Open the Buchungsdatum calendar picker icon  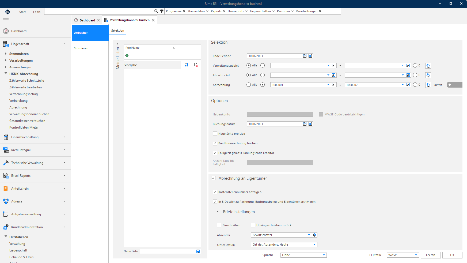tap(305, 124)
